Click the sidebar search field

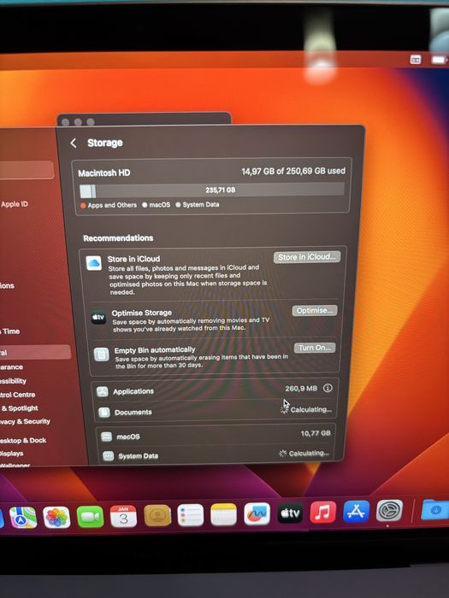tap(27, 170)
